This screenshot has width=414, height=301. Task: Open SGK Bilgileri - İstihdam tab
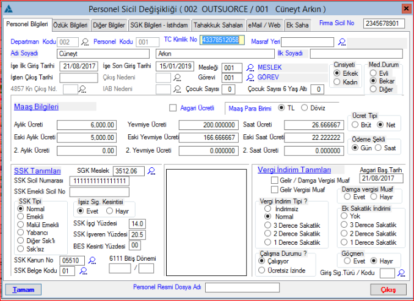pos(159,25)
